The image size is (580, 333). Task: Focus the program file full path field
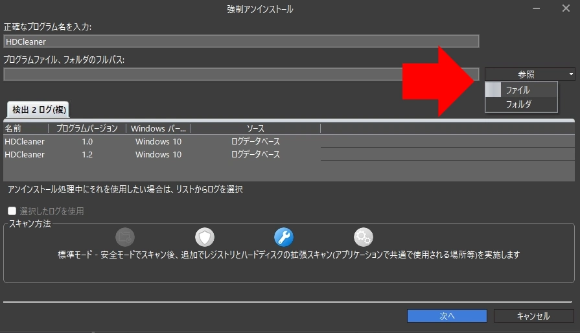[x=241, y=75]
